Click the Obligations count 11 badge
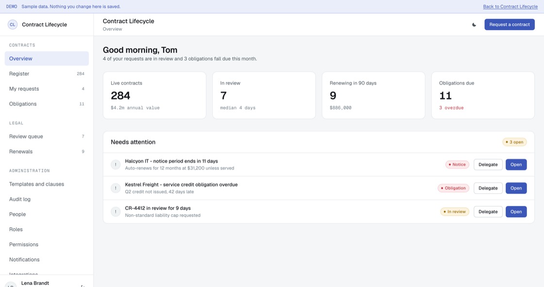The image size is (544, 287). tap(82, 104)
